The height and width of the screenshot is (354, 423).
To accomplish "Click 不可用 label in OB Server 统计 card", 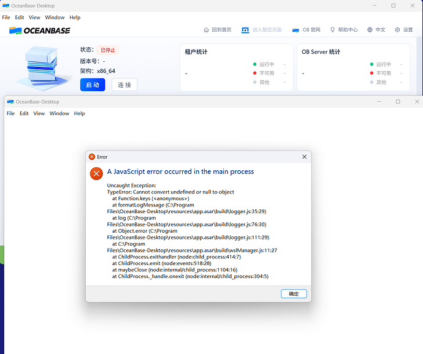I will pyautogui.click(x=384, y=73).
